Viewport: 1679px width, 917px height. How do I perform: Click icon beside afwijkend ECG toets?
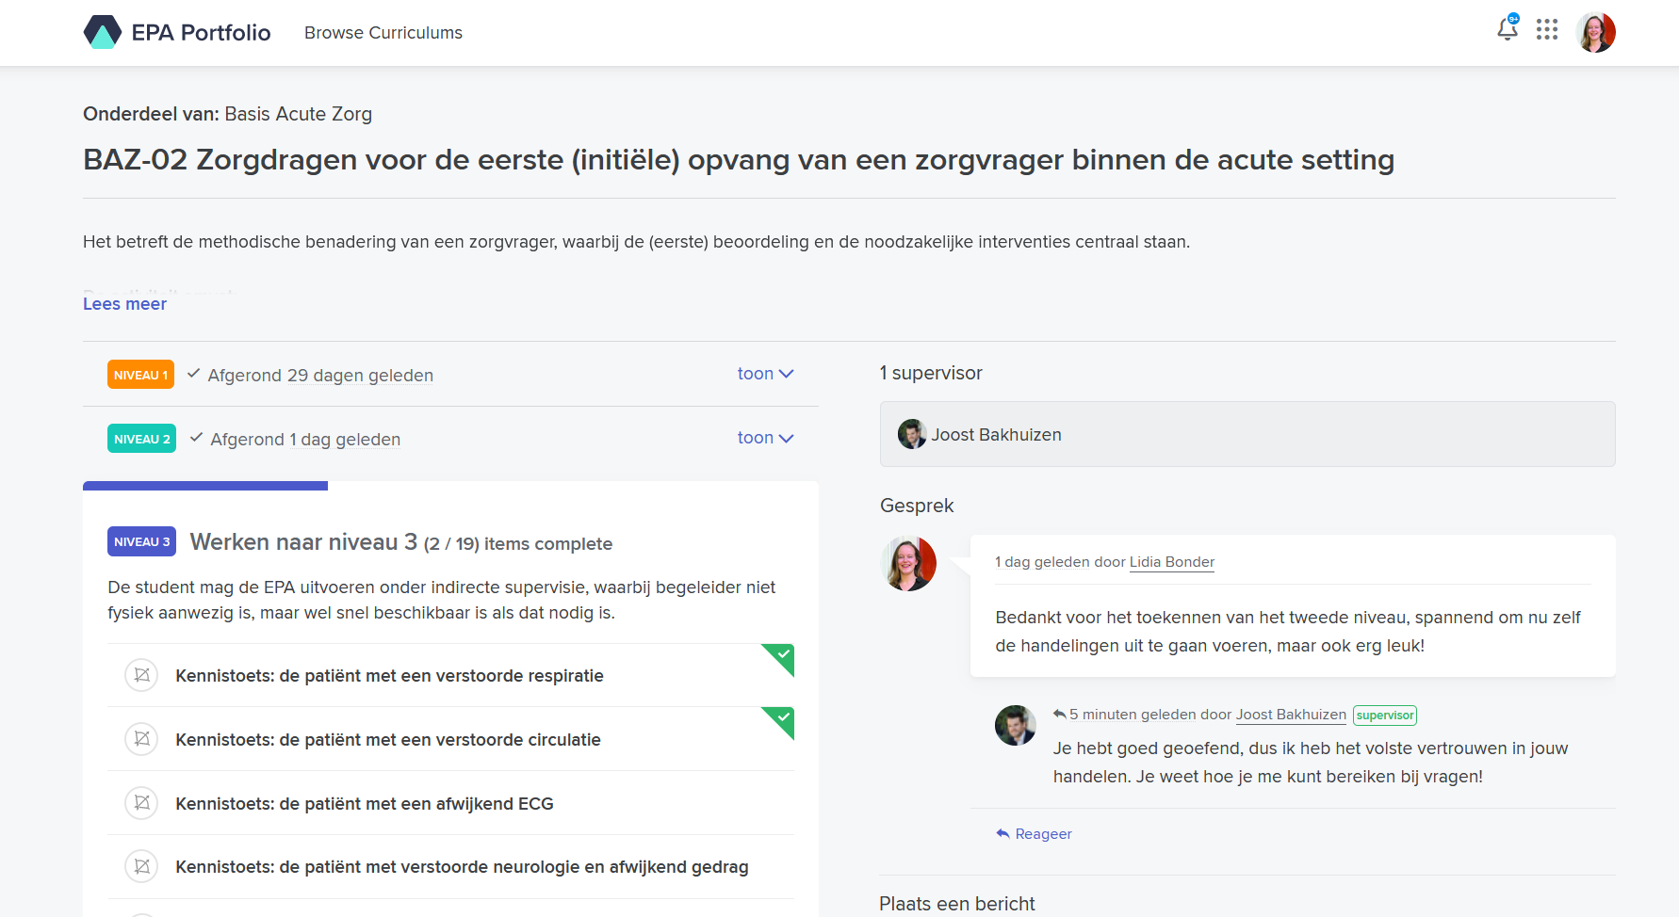tap(141, 803)
